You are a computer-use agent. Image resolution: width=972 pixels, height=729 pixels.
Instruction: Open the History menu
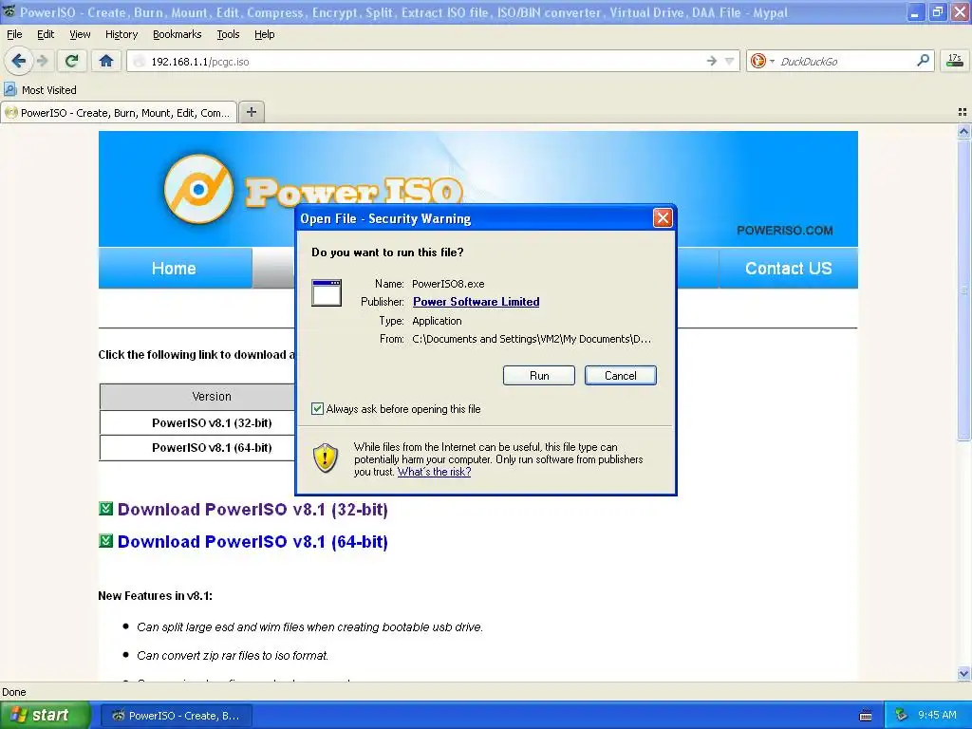pyautogui.click(x=121, y=34)
